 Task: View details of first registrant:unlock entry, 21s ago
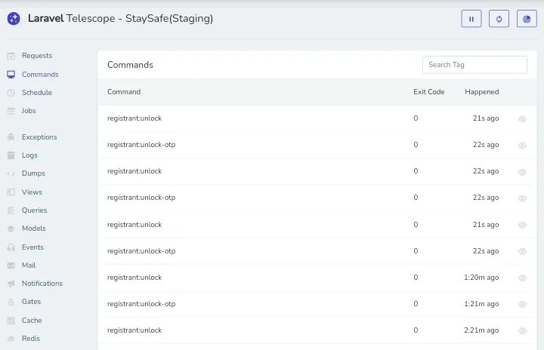[x=522, y=119]
